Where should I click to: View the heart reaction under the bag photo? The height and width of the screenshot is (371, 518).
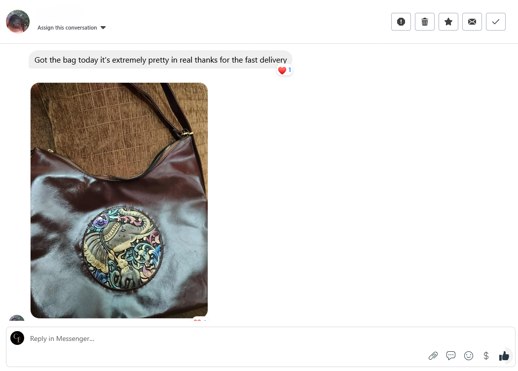coord(200,319)
